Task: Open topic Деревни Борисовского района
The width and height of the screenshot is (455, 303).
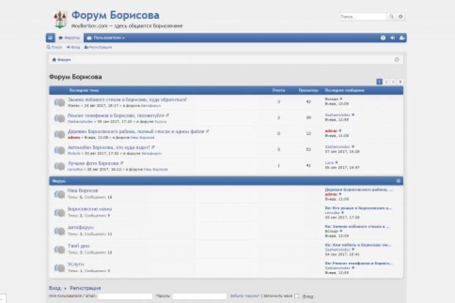Action: [136, 131]
